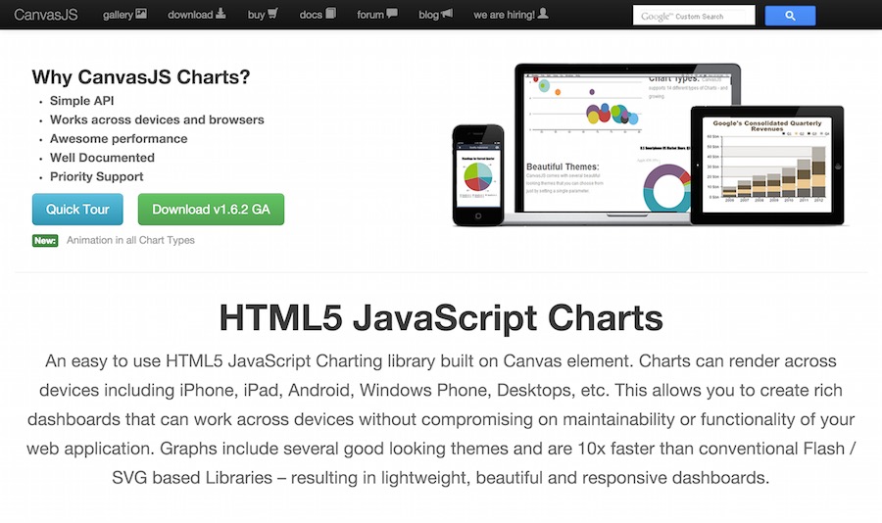
Task: Open the Animation in all Chart Types link
Action: (x=130, y=240)
